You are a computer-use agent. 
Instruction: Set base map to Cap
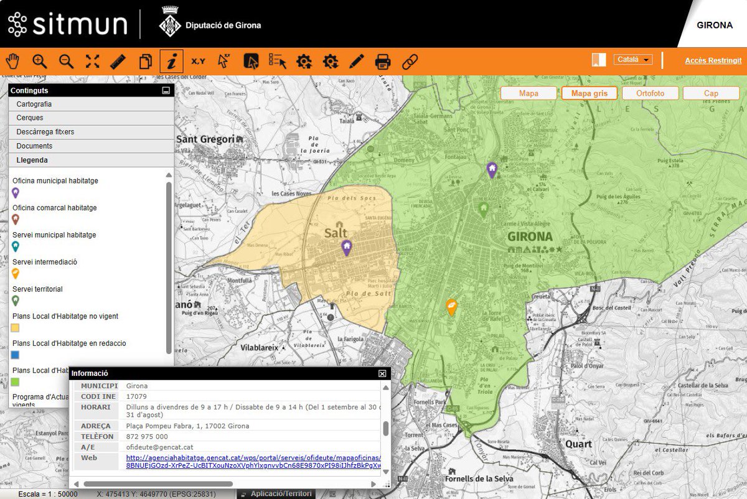click(x=711, y=93)
